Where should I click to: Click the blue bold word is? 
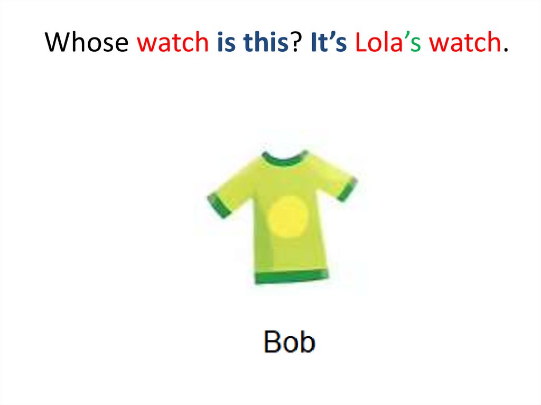click(226, 42)
